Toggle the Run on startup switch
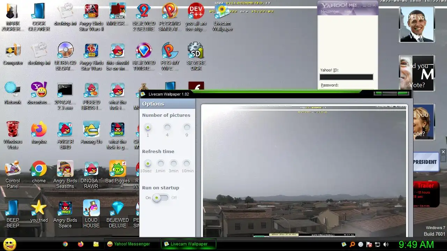 [161, 198]
